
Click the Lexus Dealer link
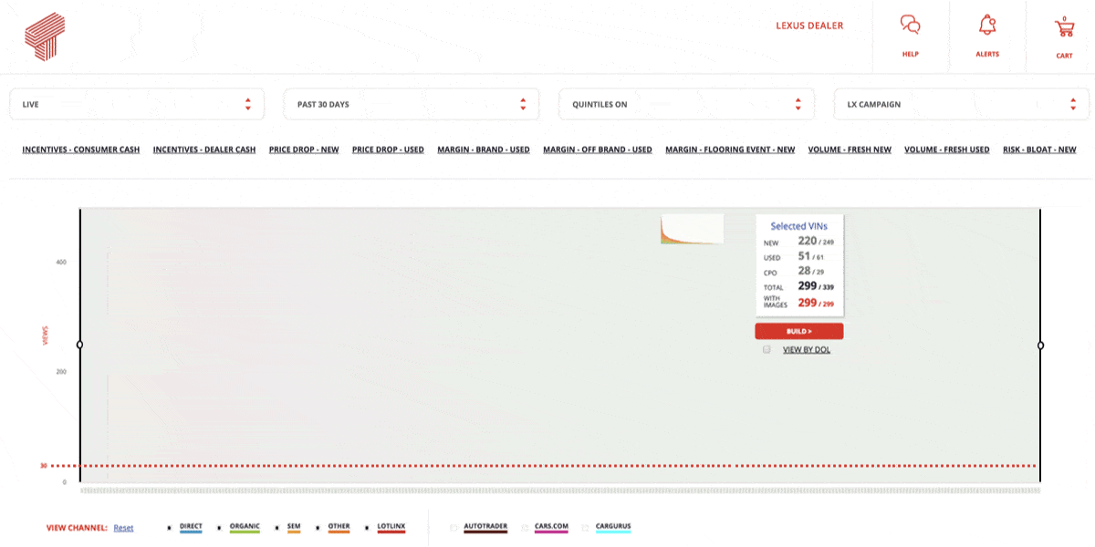tap(809, 26)
